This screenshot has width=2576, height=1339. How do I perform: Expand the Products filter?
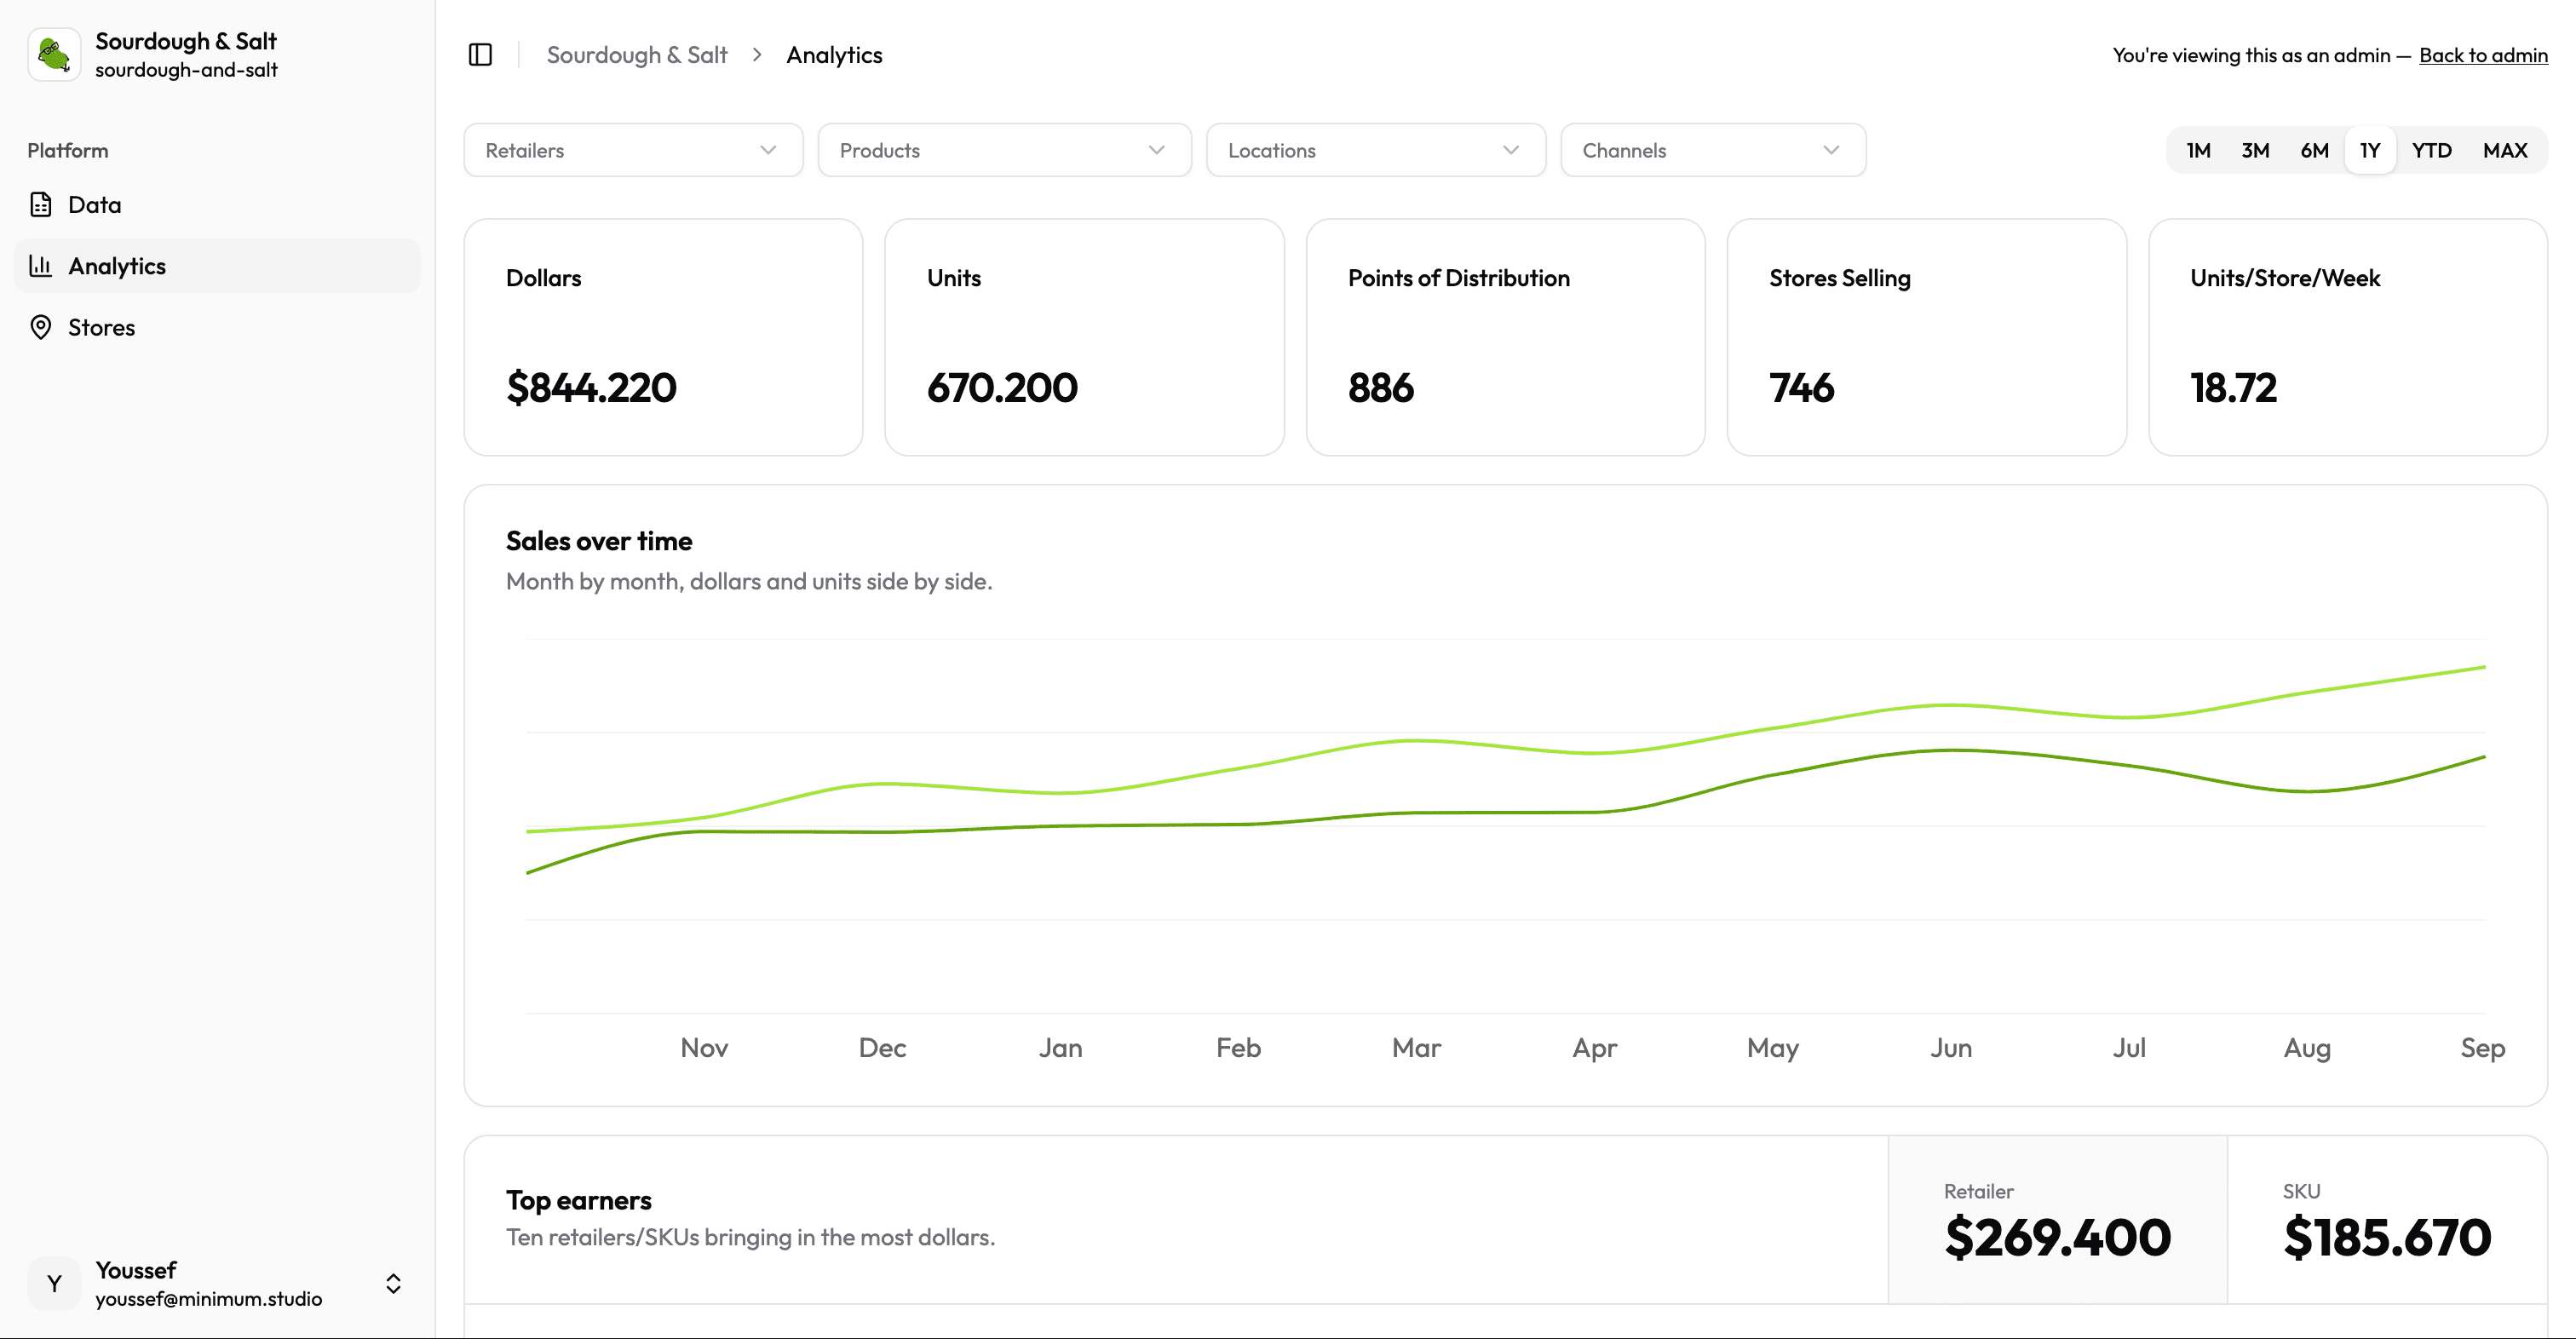(1004, 150)
